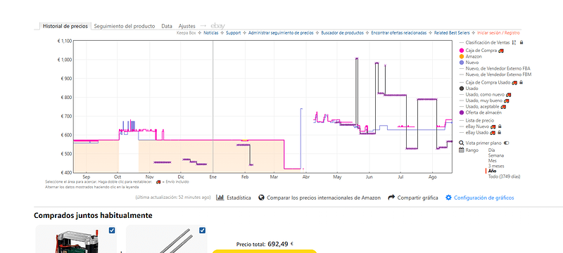This screenshot has height=253, width=563.
Task: Open Estadística via its bar chart icon
Action: pos(220,197)
